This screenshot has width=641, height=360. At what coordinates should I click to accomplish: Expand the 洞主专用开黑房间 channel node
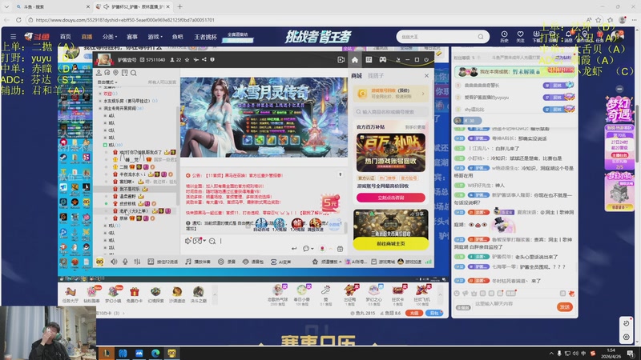point(101,108)
